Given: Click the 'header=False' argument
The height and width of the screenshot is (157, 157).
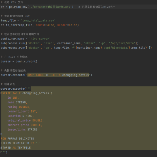Looking at the screenshot, I should (67, 25).
